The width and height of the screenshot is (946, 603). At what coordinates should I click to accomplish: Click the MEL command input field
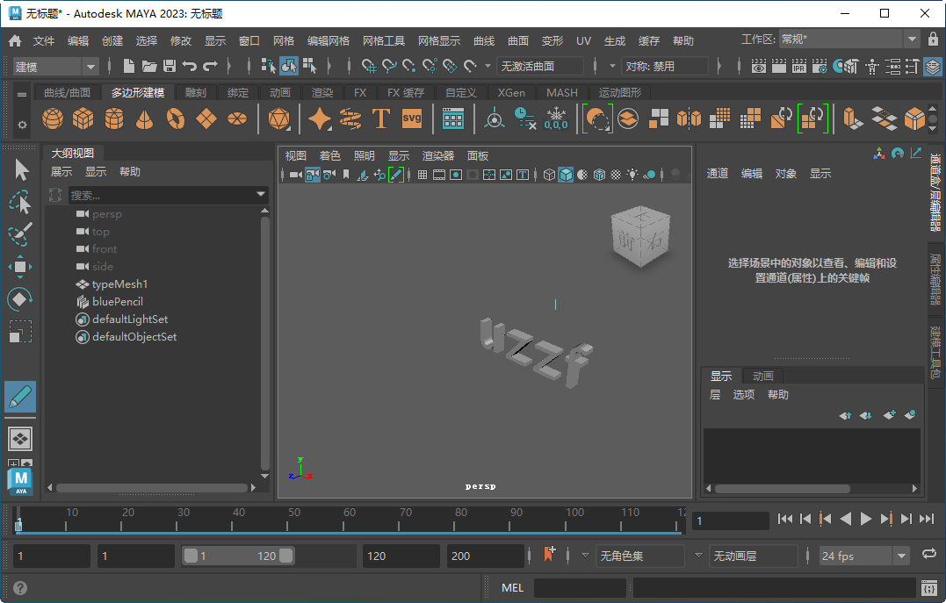click(x=580, y=587)
